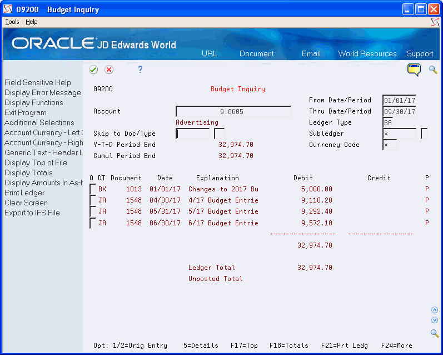
Task: Click the Account input field
Action: click(233, 111)
